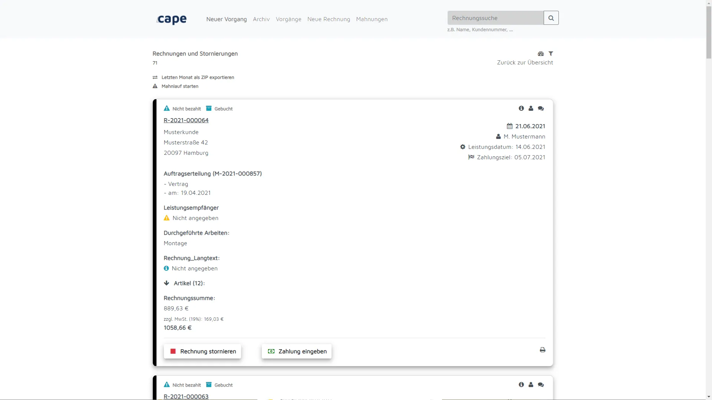Click the search magnifier button

551,18
